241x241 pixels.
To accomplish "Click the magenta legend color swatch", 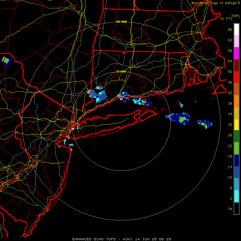I will (x=236, y=53).
